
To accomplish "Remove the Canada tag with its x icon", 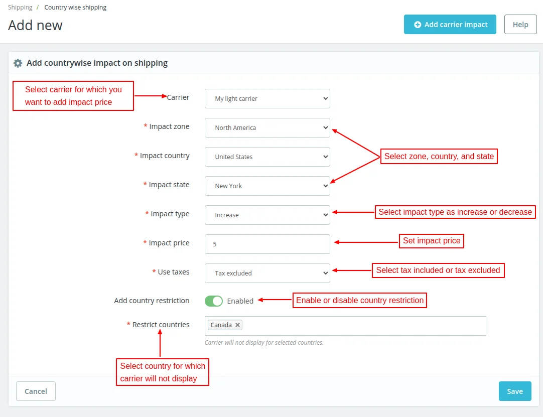I will 238,325.
